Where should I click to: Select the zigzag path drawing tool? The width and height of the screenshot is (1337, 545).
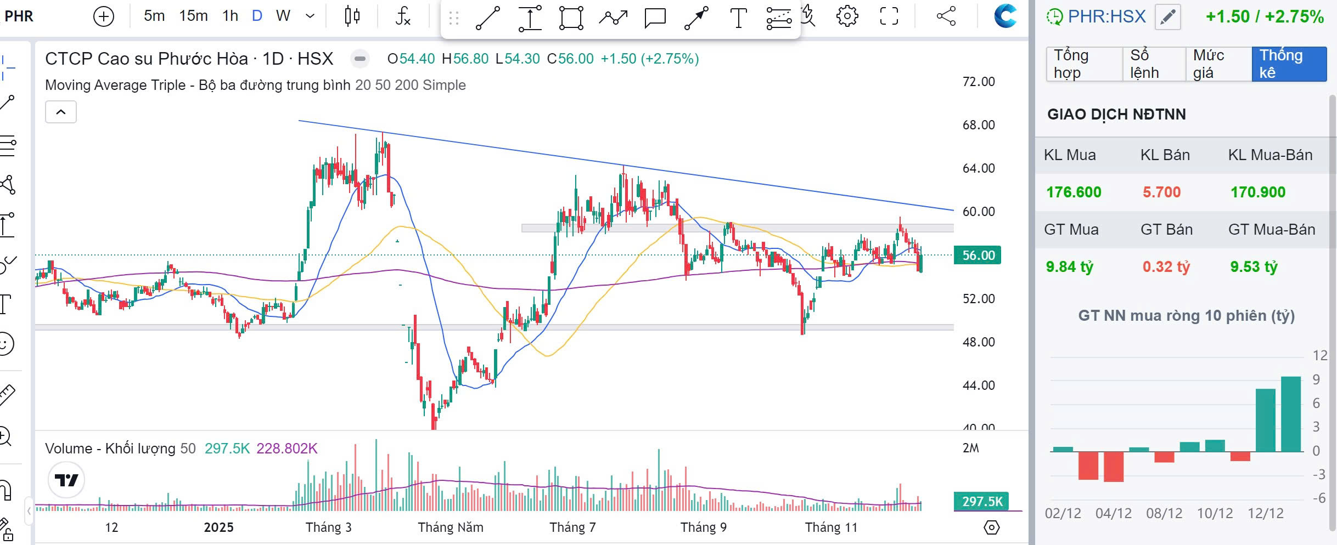pyautogui.click(x=613, y=18)
